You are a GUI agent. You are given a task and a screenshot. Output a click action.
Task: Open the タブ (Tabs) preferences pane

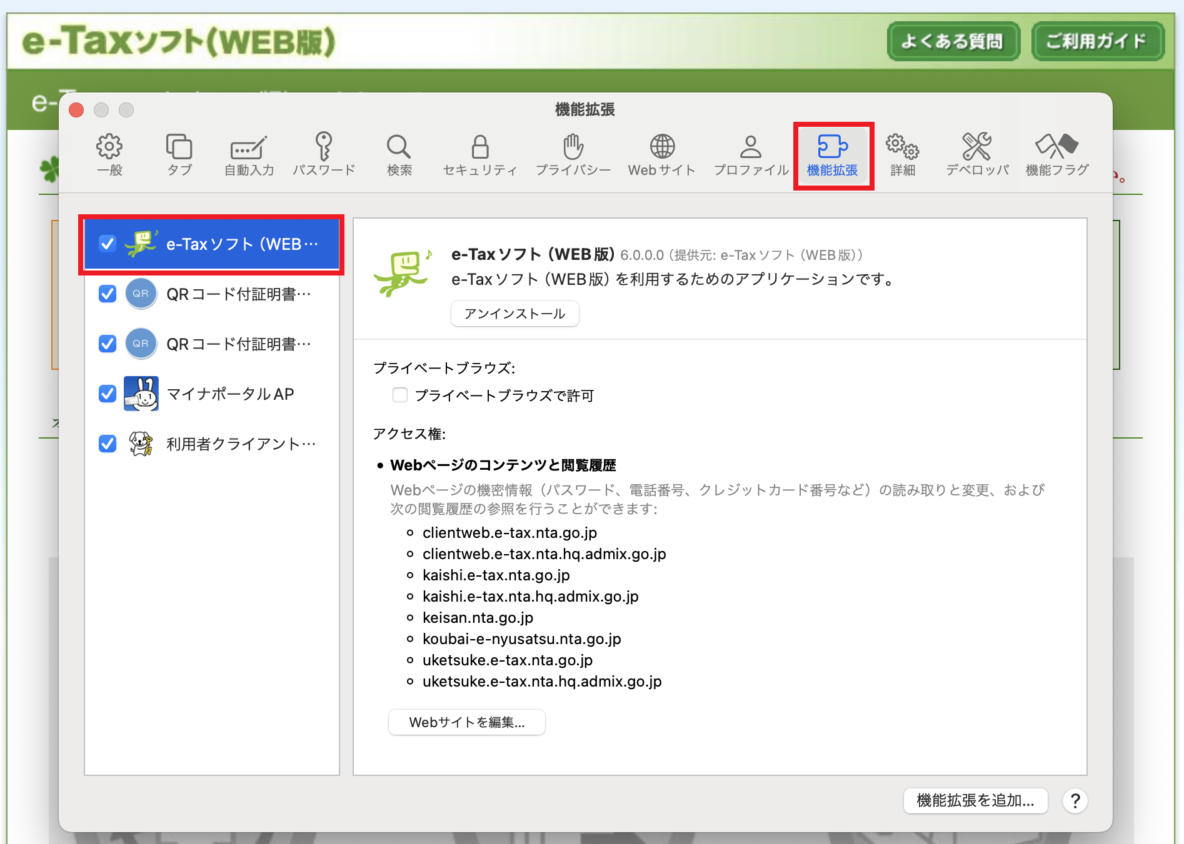(179, 155)
